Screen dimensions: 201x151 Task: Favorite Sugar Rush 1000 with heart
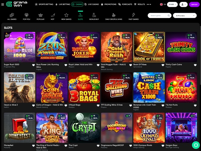33,65
